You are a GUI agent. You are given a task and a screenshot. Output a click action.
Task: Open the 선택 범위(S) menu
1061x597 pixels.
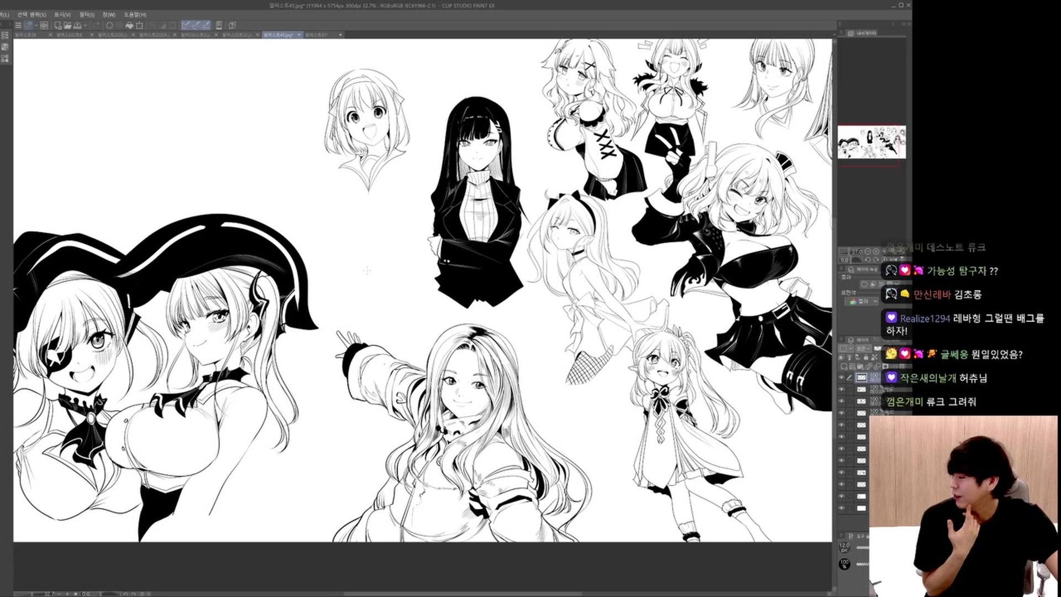(x=31, y=14)
